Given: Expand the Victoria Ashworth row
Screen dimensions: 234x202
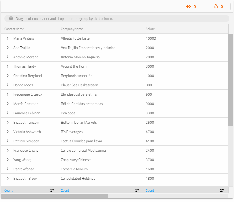Looking at the screenshot, I should [8, 132].
